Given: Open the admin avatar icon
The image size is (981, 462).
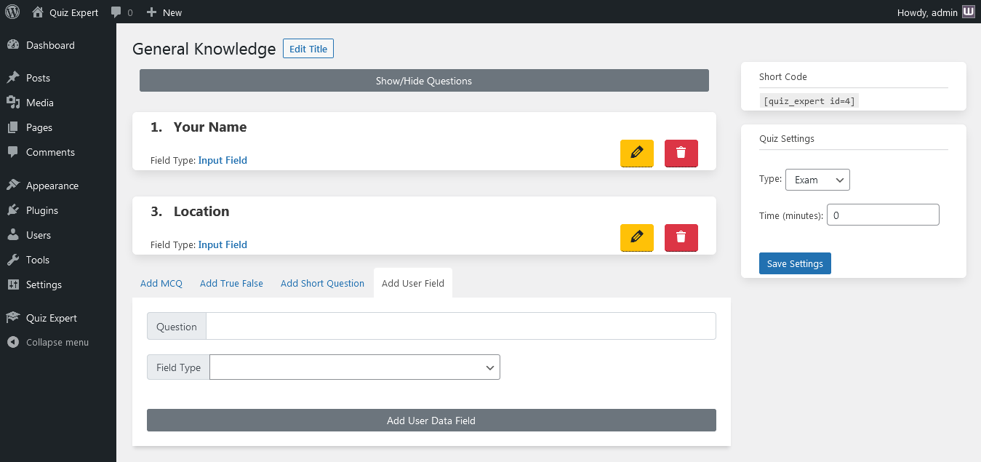Looking at the screenshot, I should coord(969,12).
